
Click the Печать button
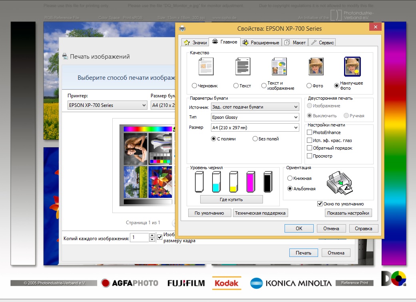304,253
